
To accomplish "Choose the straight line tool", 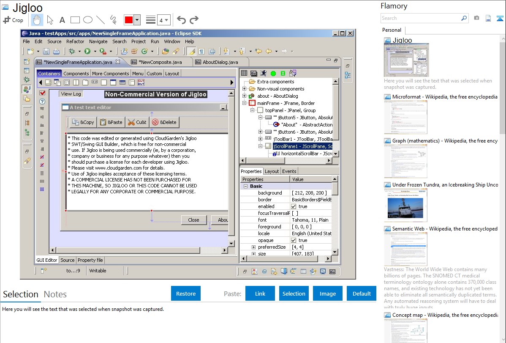I will (101, 20).
